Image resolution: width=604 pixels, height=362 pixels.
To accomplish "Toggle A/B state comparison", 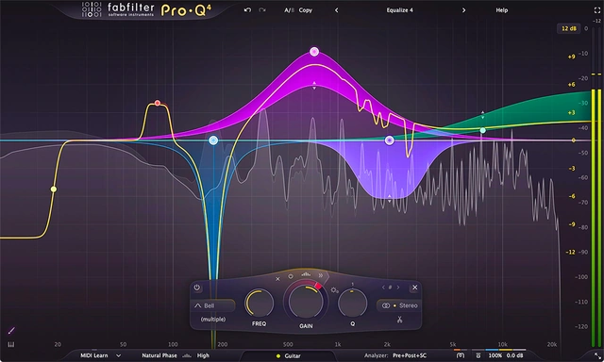I will click(x=290, y=10).
